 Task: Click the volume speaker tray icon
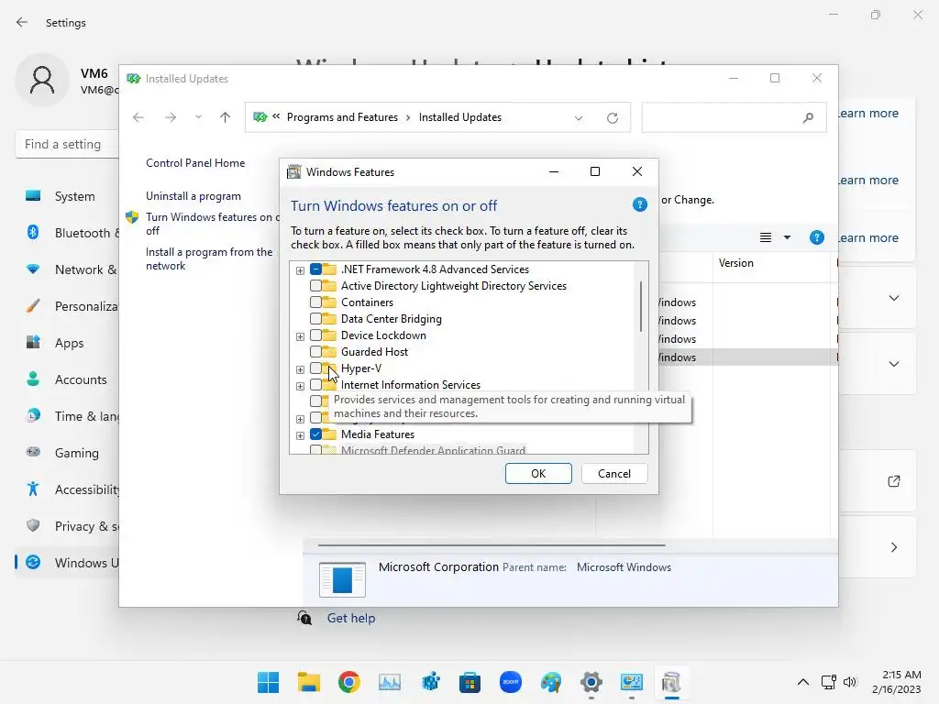pos(850,682)
